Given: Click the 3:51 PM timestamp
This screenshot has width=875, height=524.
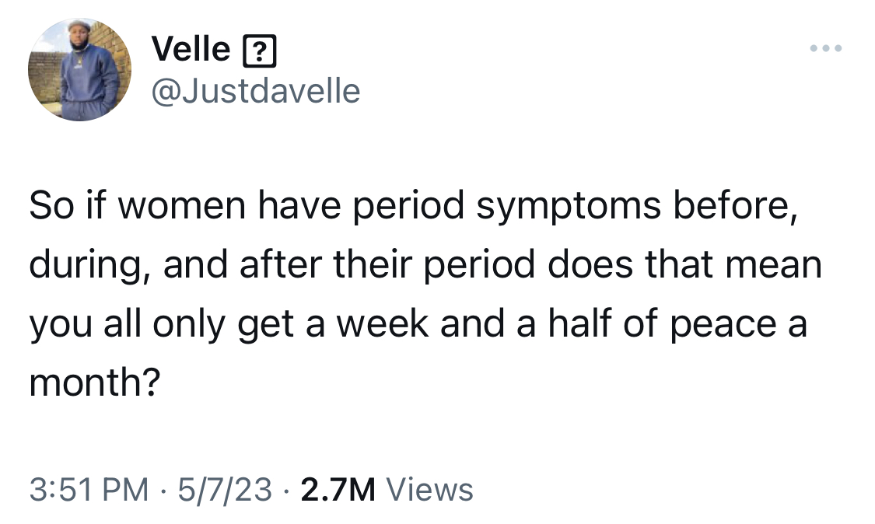Looking at the screenshot, I should click(89, 489).
